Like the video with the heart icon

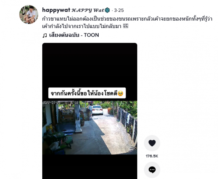coord(152,143)
